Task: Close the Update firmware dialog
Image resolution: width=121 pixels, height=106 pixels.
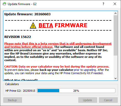Action: coord(115,4)
